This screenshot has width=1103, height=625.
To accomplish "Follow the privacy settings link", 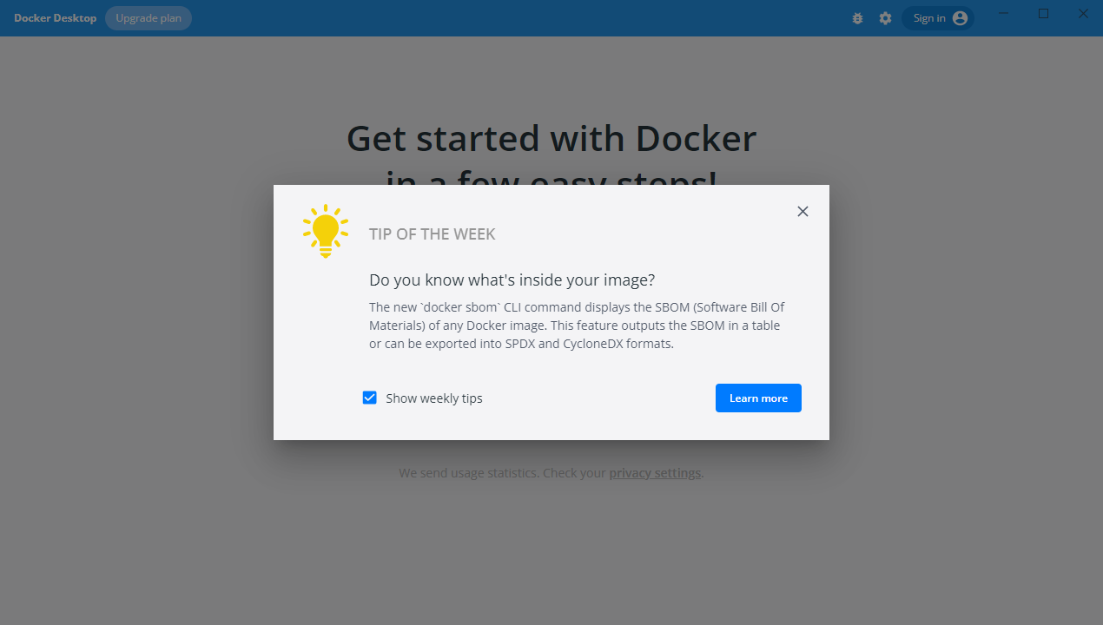I will pos(655,473).
